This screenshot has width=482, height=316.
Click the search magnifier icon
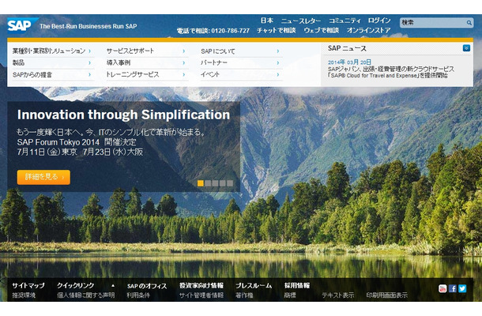tap(469, 23)
